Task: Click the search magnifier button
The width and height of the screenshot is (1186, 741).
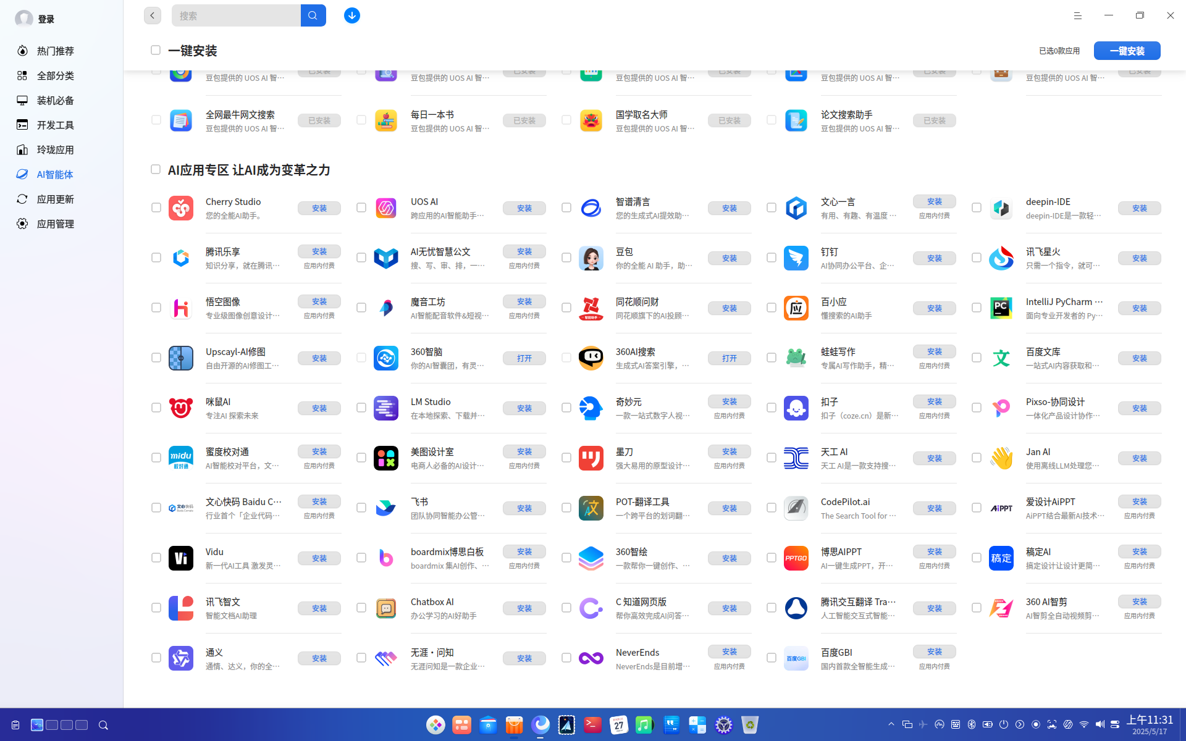Action: tap(313, 15)
